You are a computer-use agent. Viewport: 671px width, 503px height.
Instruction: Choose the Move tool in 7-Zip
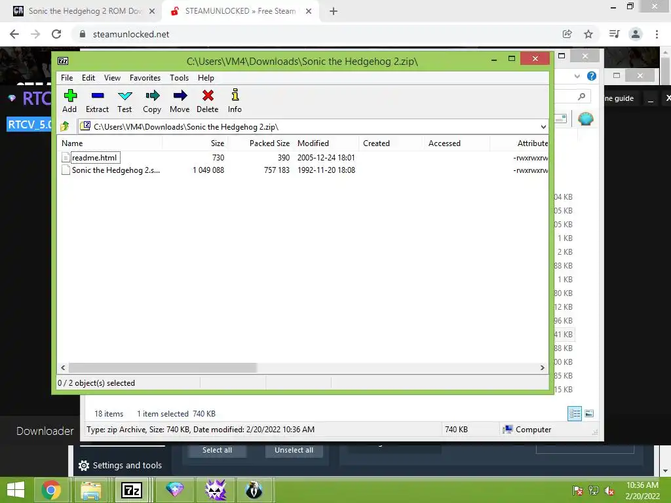[180, 102]
